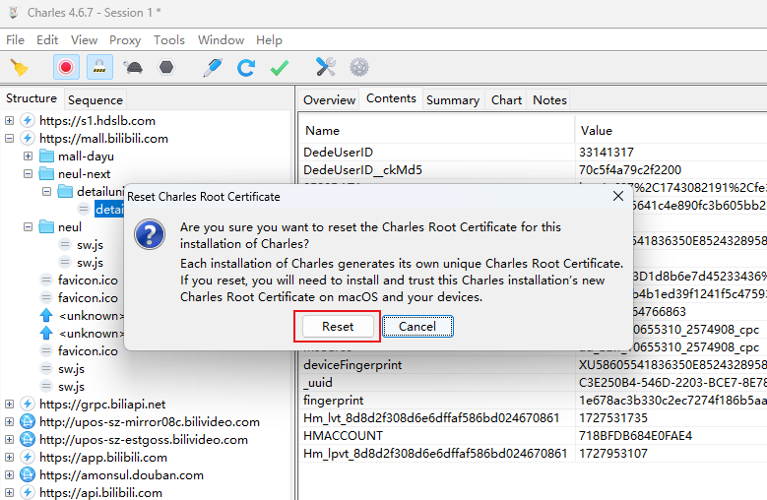
Task: Select the deviceFingerprint row name
Action: 352,364
